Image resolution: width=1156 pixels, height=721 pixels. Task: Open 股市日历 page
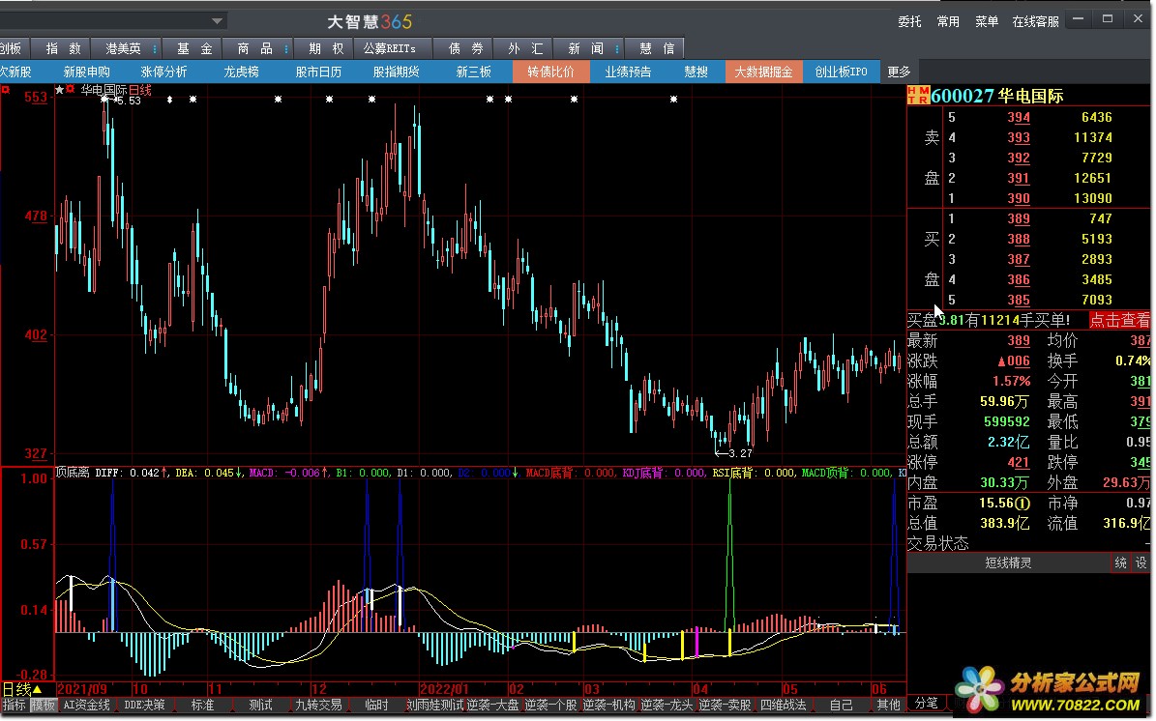coord(318,72)
